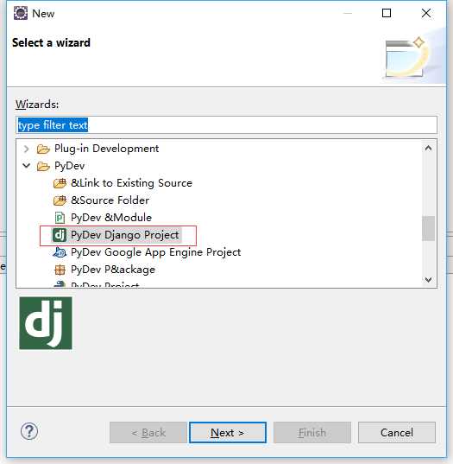Screen dimensions: 453x464
Task: Select the Link to Existing Source icon
Action: click(60, 183)
